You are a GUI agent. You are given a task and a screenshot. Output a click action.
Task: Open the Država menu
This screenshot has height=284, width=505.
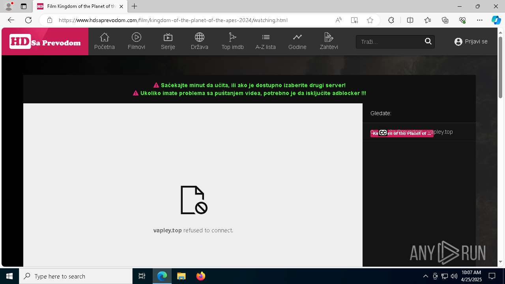[x=199, y=41]
